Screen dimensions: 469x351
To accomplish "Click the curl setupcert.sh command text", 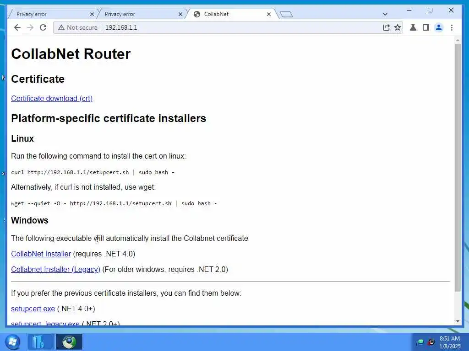I will click(x=93, y=172).
